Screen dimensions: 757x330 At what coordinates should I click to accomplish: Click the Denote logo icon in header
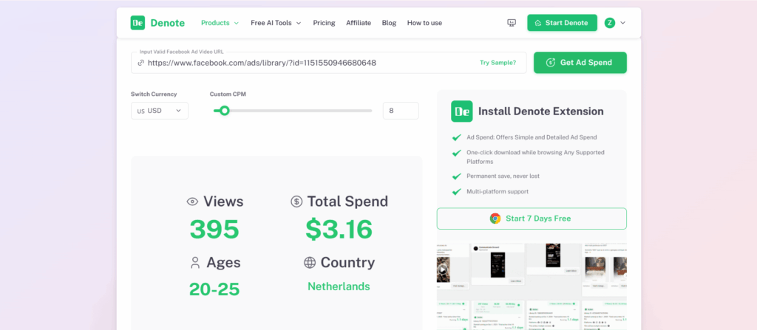tap(138, 23)
